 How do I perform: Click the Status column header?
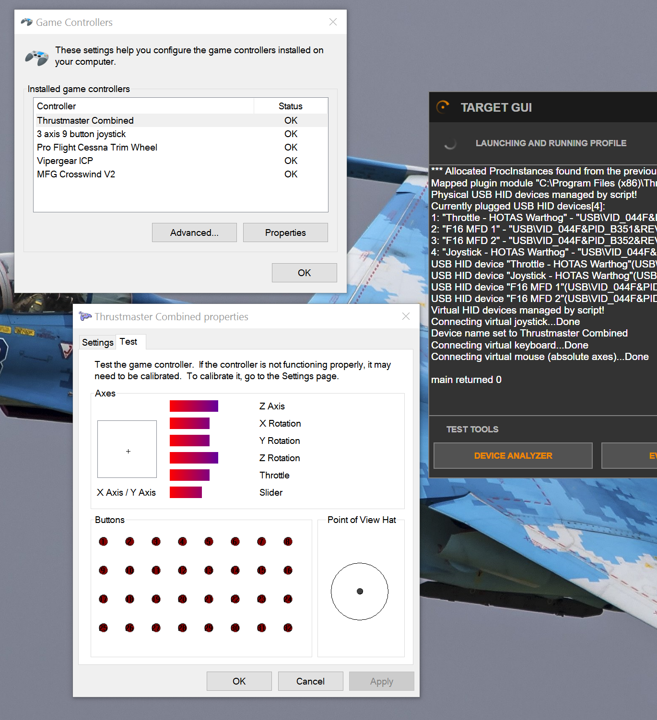(291, 106)
